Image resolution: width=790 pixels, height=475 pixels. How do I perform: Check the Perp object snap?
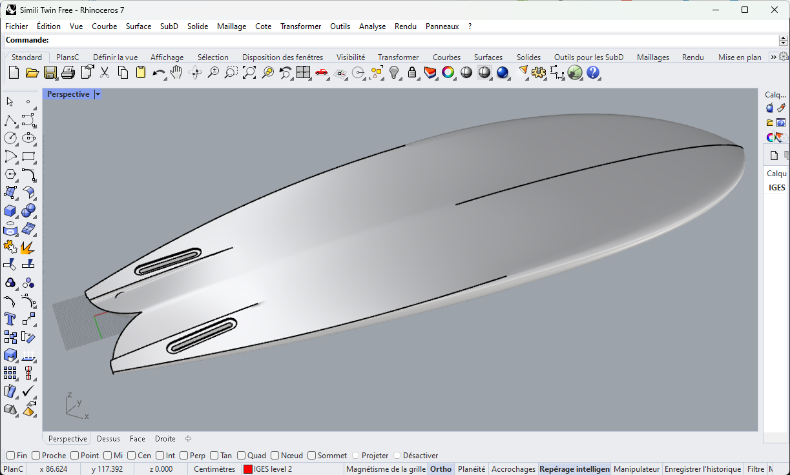tap(184, 456)
